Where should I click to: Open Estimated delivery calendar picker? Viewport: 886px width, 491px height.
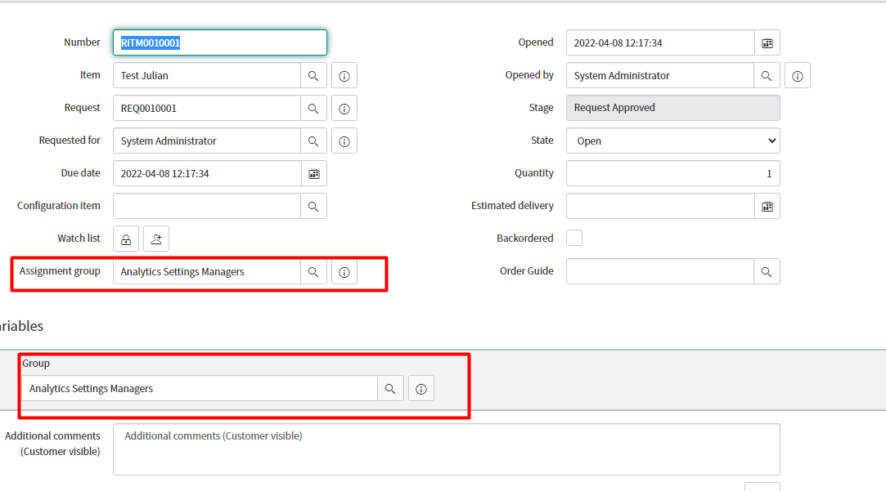[767, 207]
